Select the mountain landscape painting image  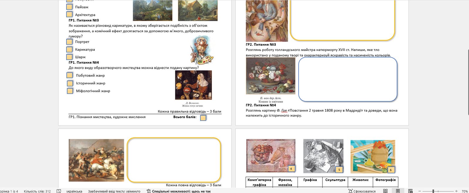click(x=152, y=11)
